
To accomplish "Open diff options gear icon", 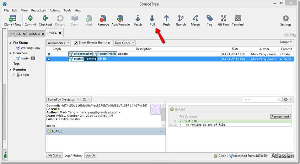I will coord(288,99).
